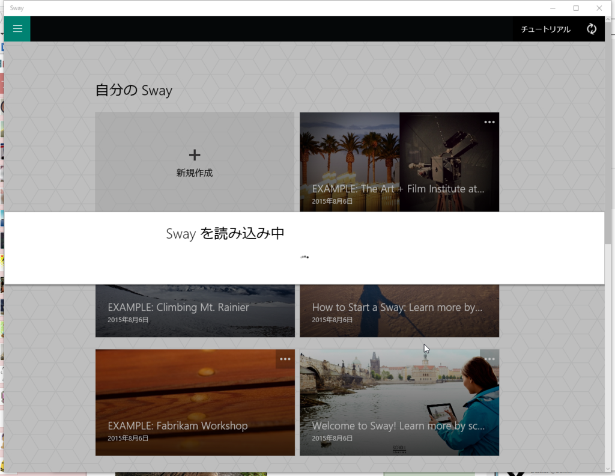Viewport: 615px width, 476px height.
Task: Click the scrollbar down arrow
Action: [x=608, y=469]
